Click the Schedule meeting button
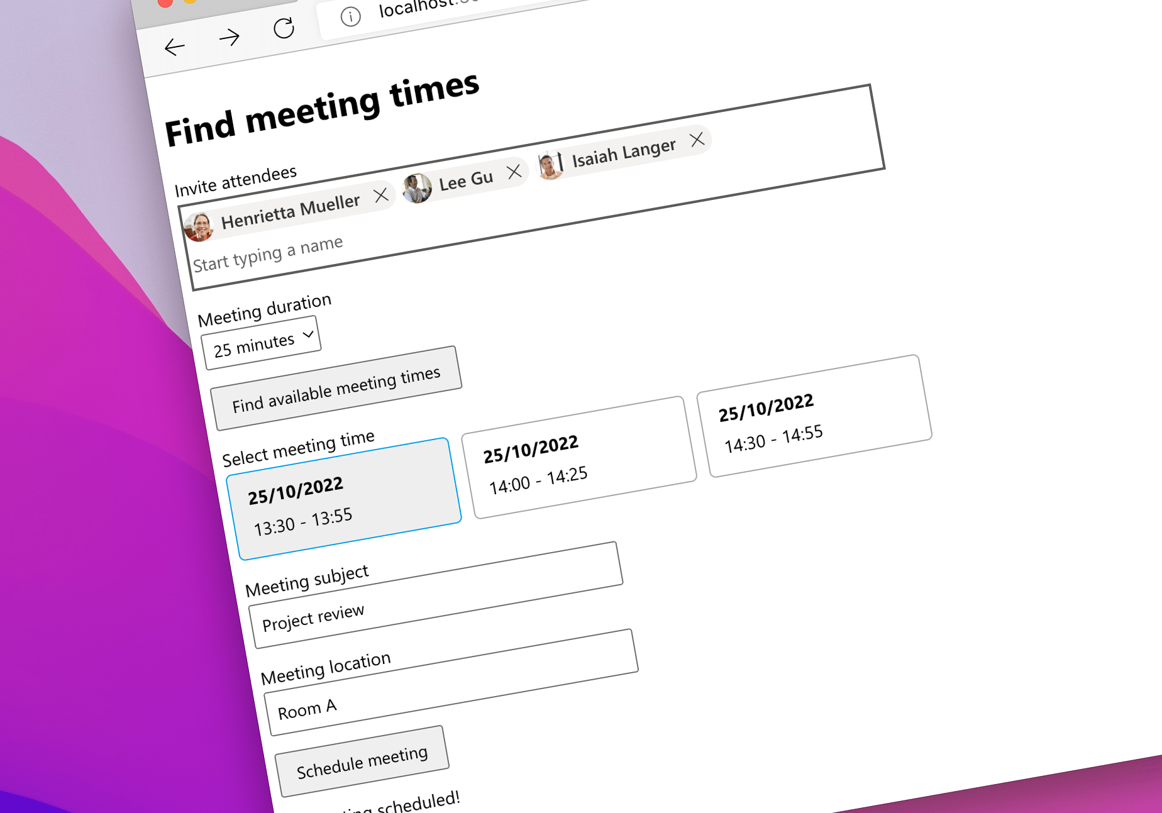The height and width of the screenshot is (813, 1162). click(x=362, y=761)
